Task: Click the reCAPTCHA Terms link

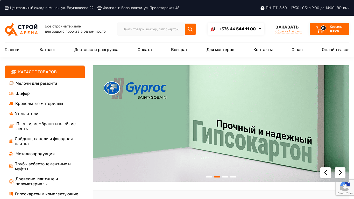Action: tap(350, 193)
